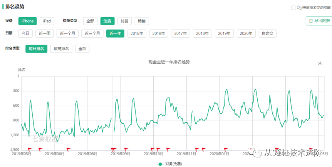Screen dimensions: 332x167
Task: Show rankings for 2015年
Action: coord(137,33)
